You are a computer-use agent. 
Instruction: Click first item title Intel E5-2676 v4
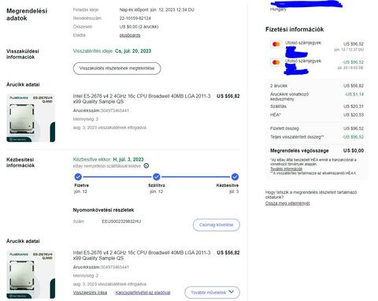[x=142, y=98]
